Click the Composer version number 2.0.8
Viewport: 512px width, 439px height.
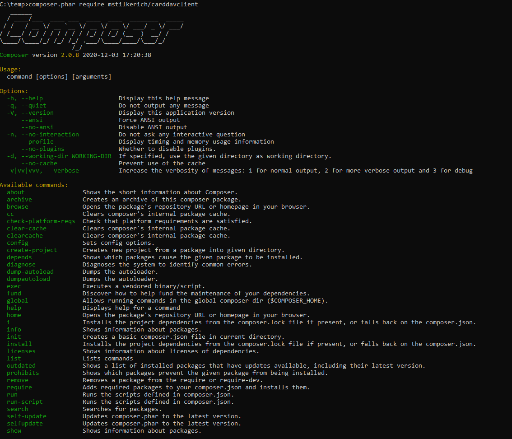(x=70, y=55)
